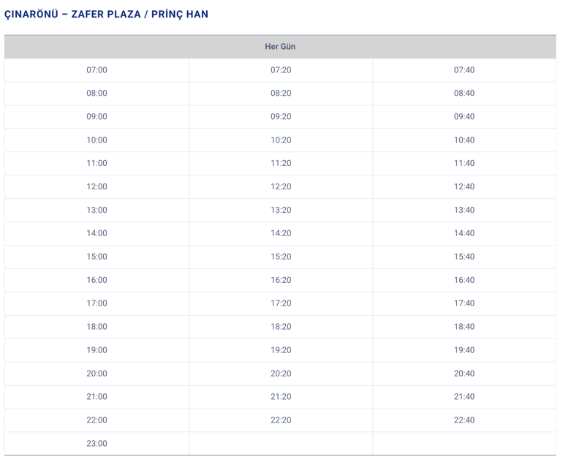Click the 16:00 schedule cell

point(97,280)
